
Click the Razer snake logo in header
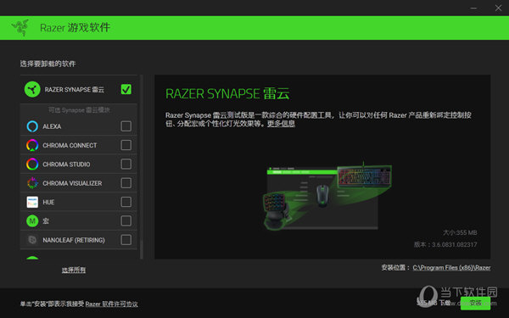click(x=20, y=28)
